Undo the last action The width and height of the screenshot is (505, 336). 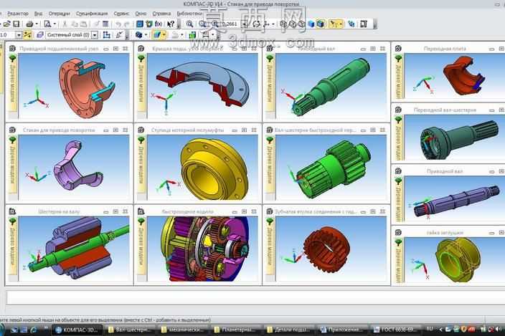pyautogui.click(x=118, y=24)
